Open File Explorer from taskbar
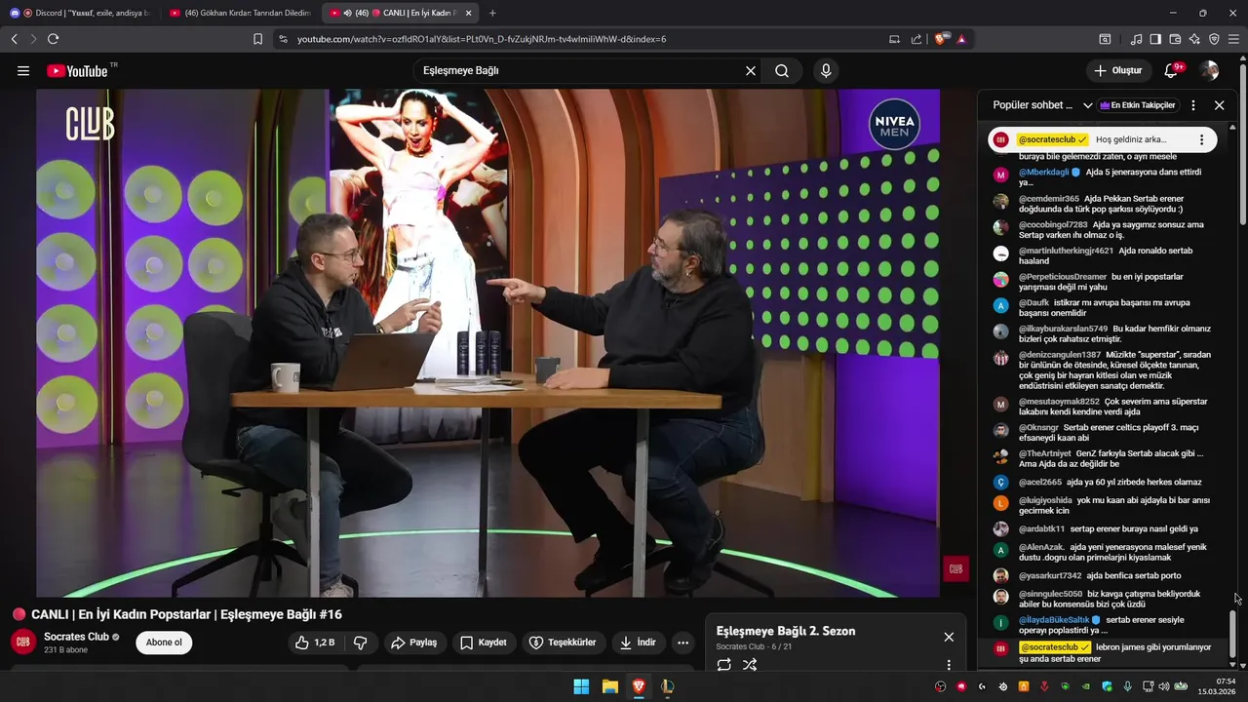The image size is (1248, 702). (609, 686)
